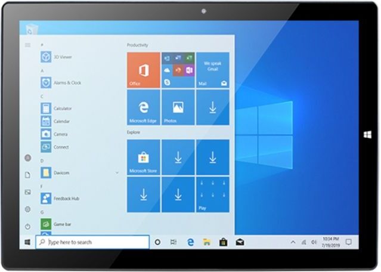Open the Office tile
Viewport: 381px width, 272px height.
click(x=143, y=70)
